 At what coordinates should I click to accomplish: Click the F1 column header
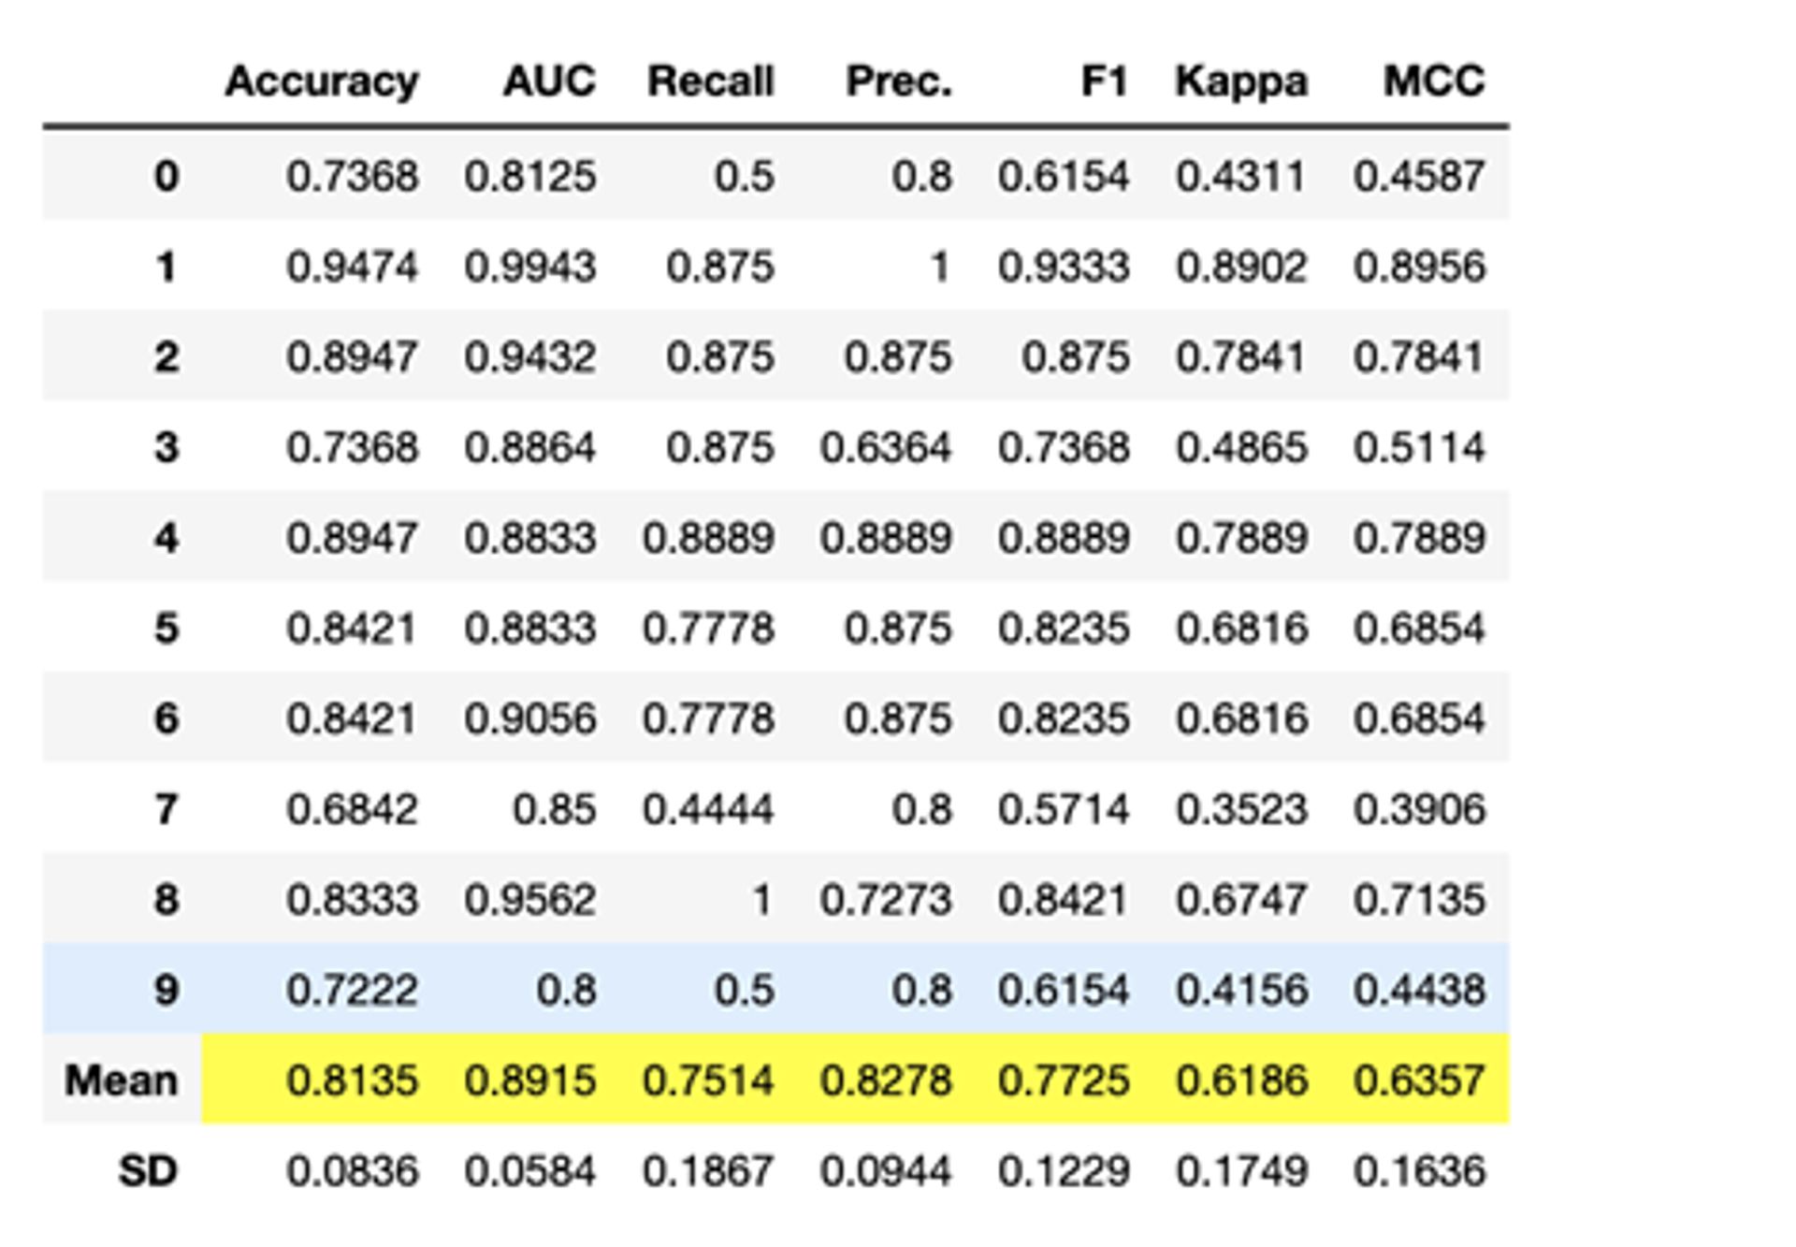[x=1104, y=82]
